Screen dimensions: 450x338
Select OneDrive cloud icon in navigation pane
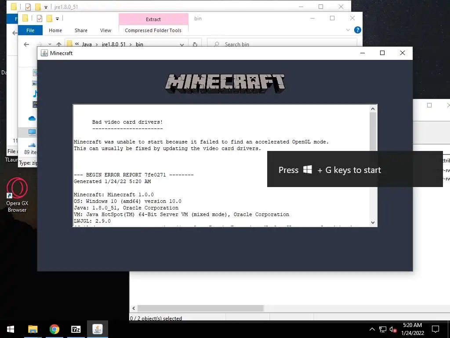click(x=32, y=118)
